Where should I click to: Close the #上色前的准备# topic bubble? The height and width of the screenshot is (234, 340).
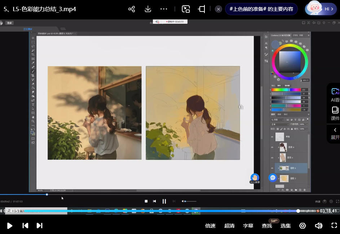(x=218, y=9)
